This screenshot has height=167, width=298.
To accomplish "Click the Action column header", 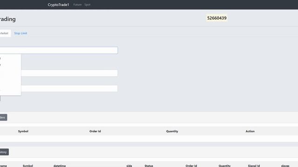I will coord(250,131).
